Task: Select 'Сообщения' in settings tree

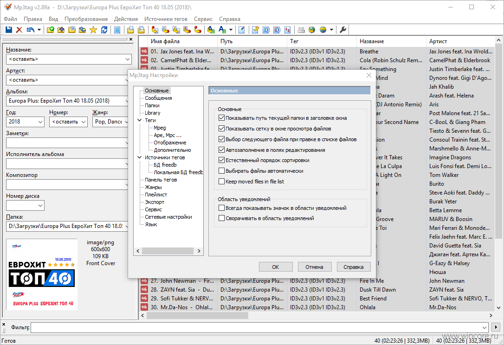Action: [x=158, y=98]
